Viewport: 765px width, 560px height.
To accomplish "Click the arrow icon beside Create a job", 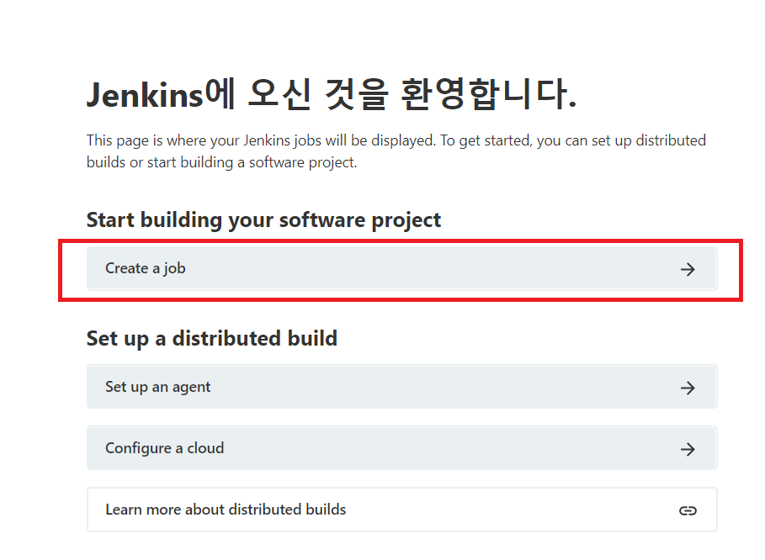I will (x=688, y=269).
